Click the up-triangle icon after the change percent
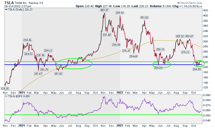Image resolution: width=215 pixels, height=128 pixels. (201, 6)
